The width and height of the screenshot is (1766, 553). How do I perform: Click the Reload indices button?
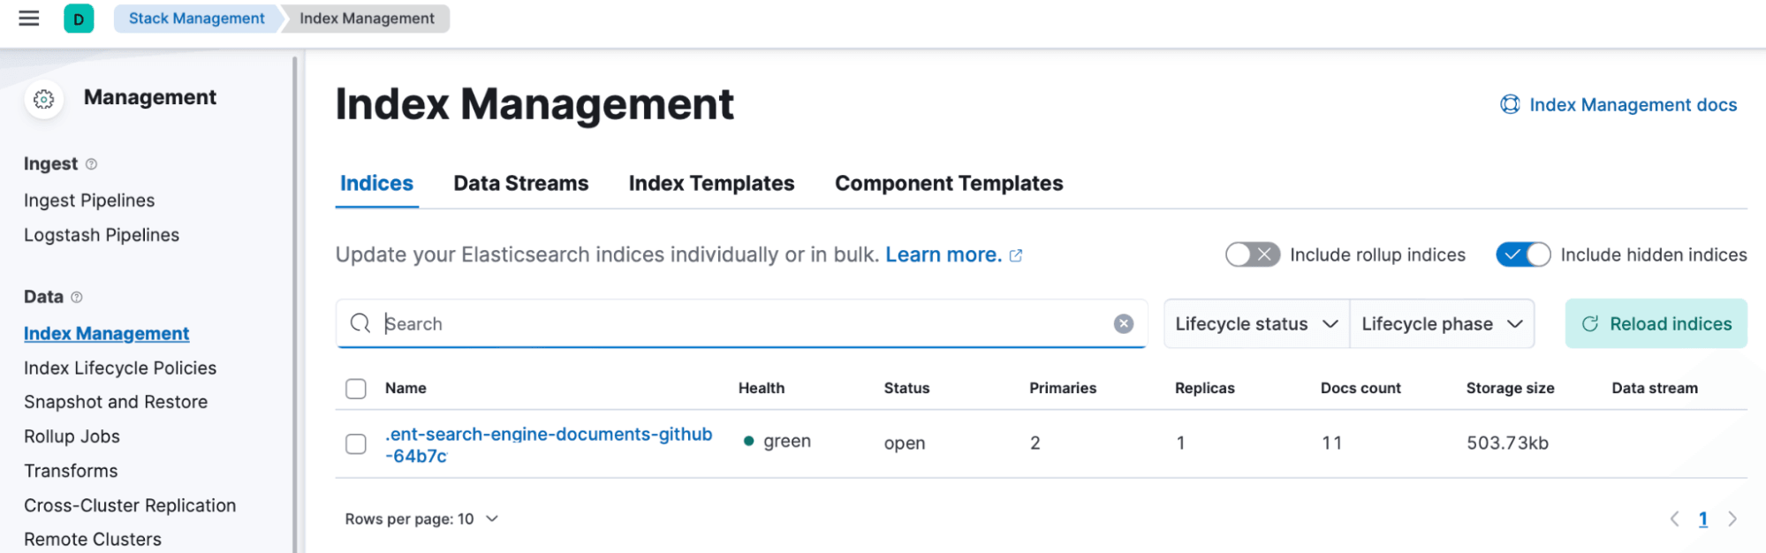click(1656, 324)
